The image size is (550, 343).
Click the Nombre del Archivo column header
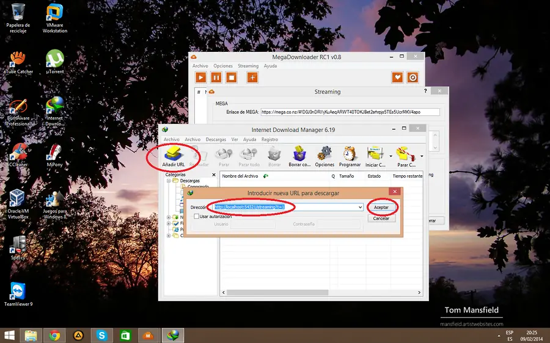tap(240, 176)
